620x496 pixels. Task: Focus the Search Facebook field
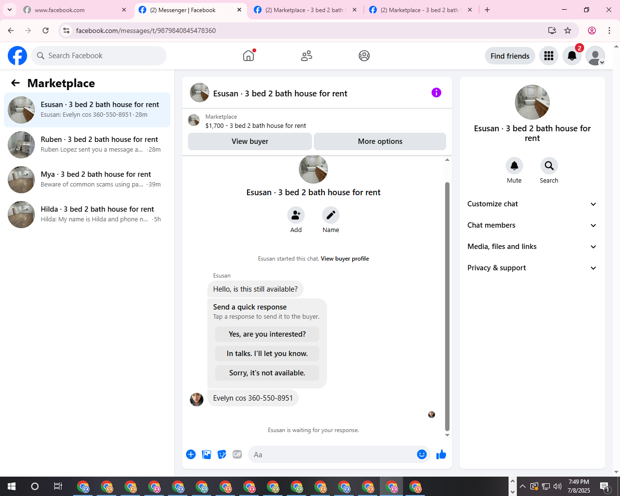[x=99, y=56]
